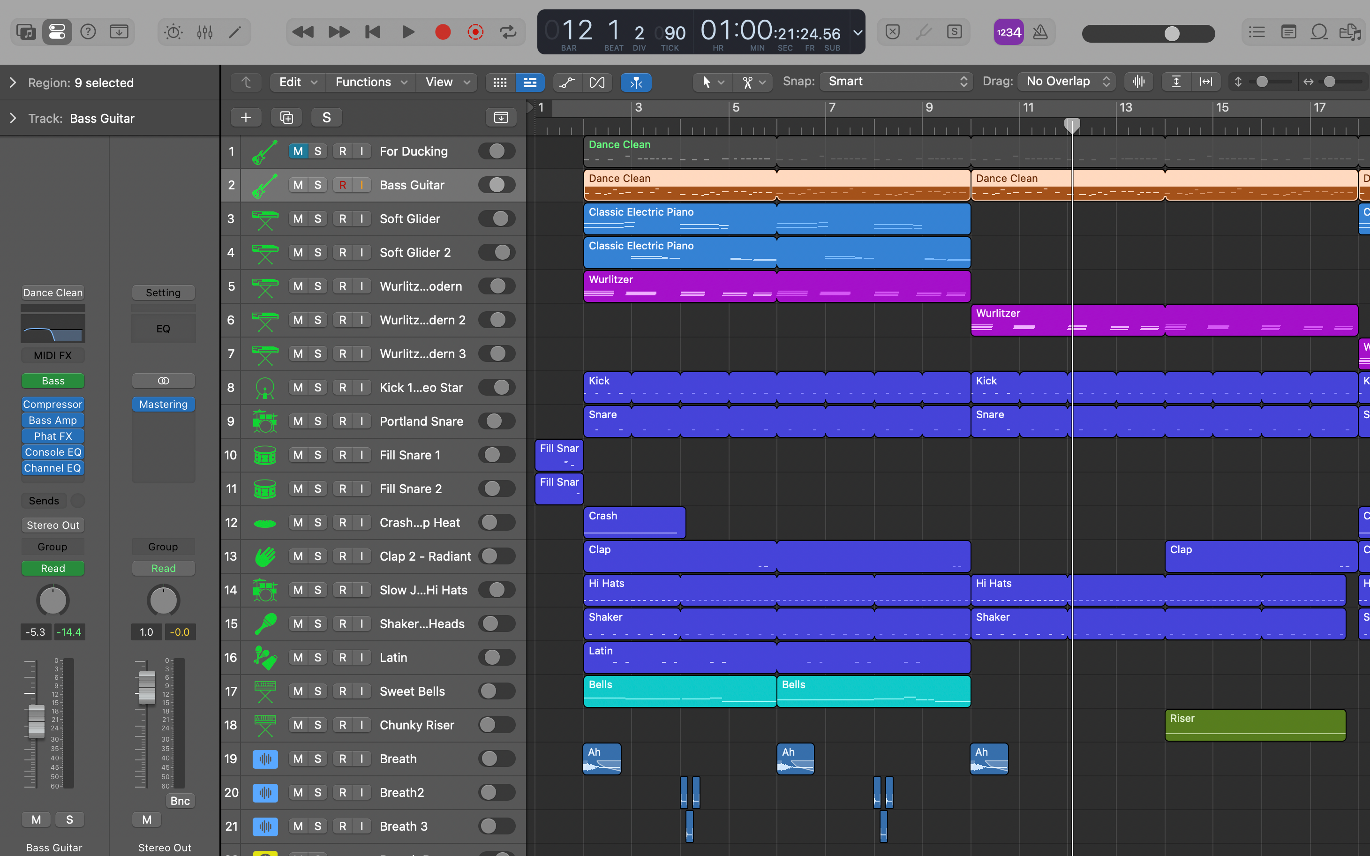Enable the Metronome click icon
This screenshot has width=1370, height=856.
point(1040,32)
